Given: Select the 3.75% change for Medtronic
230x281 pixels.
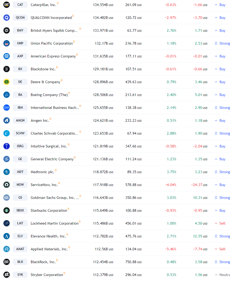Looking at the screenshot, I should point(171,172).
